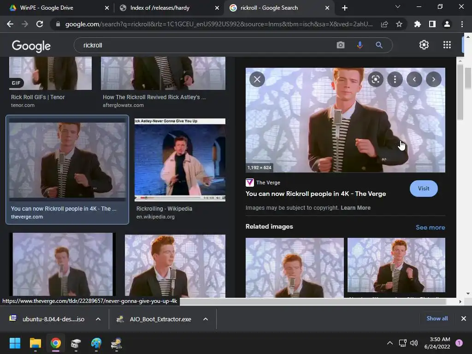Close the downloads bar

pos(464,319)
